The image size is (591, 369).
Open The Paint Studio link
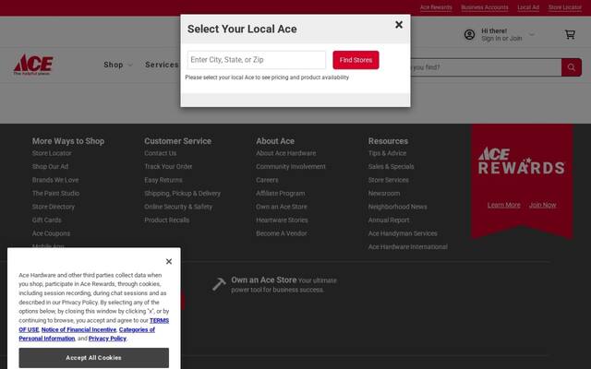point(55,193)
